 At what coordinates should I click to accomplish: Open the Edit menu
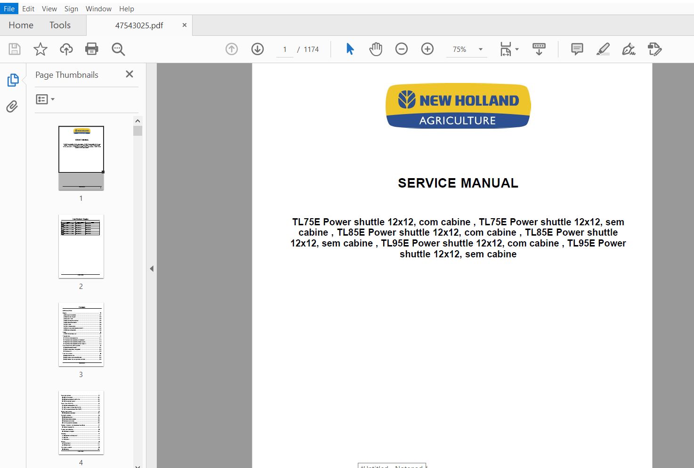pyautogui.click(x=28, y=8)
